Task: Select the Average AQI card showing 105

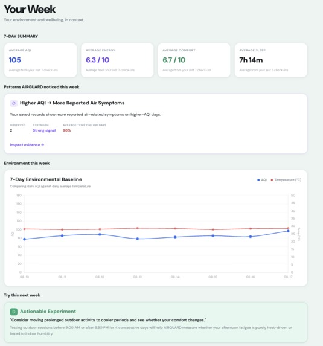Action: click(40, 60)
